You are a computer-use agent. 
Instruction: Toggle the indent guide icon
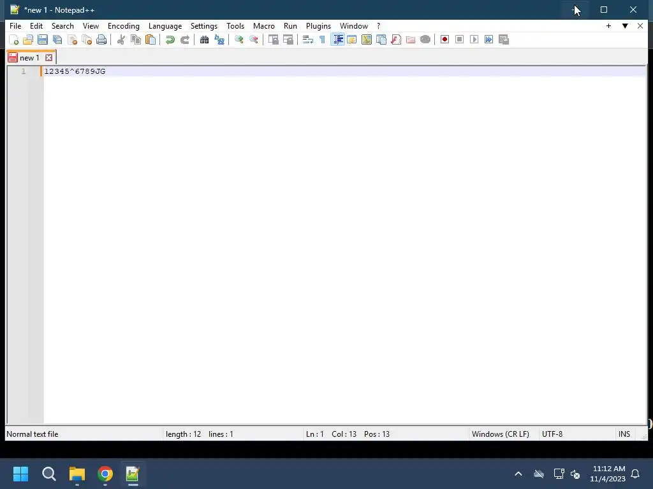pyautogui.click(x=337, y=39)
